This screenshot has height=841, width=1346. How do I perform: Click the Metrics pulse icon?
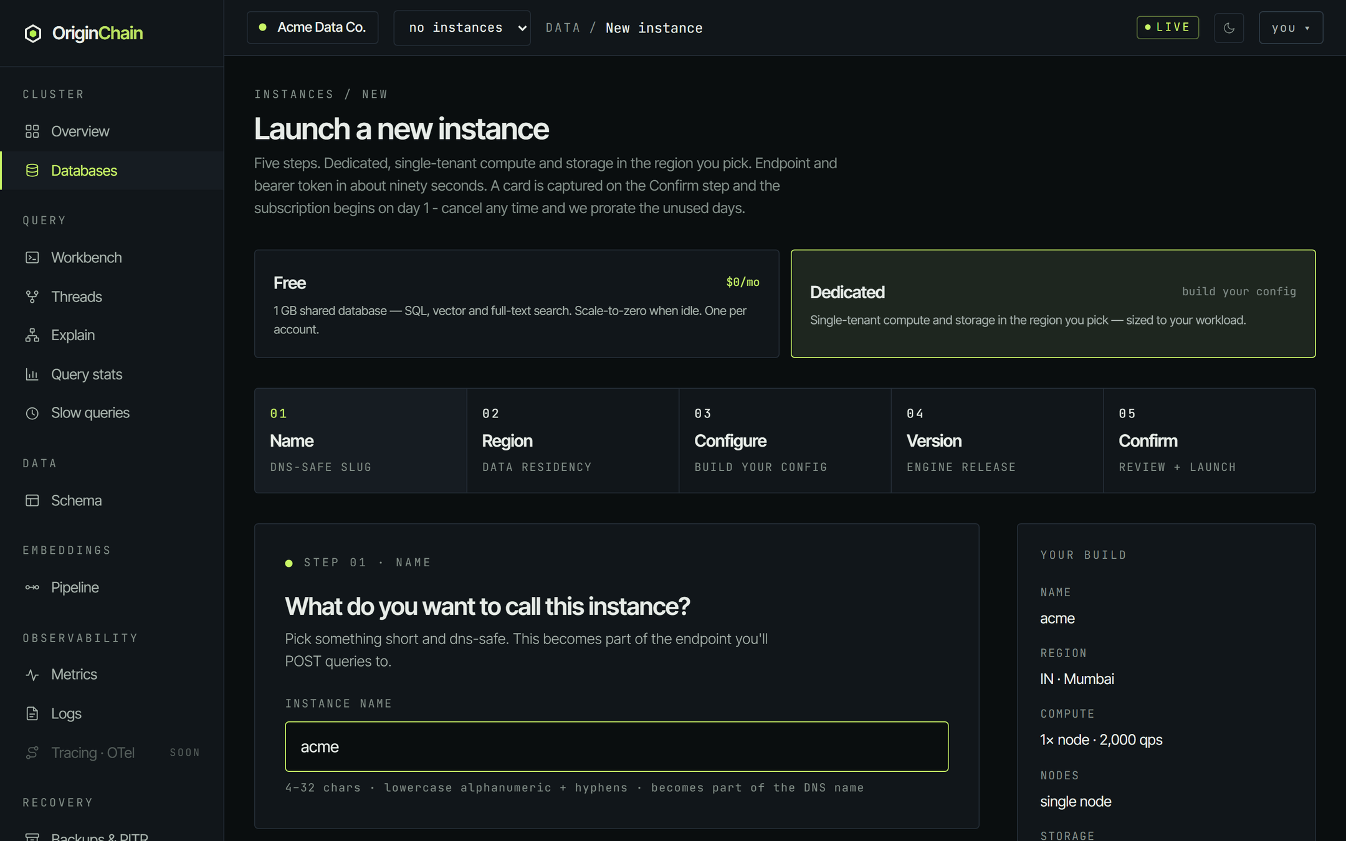[32, 675]
